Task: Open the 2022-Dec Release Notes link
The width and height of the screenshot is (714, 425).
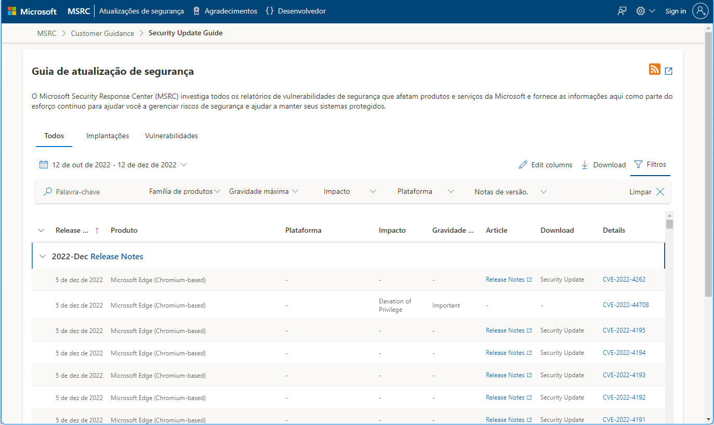Action: pyautogui.click(x=117, y=257)
